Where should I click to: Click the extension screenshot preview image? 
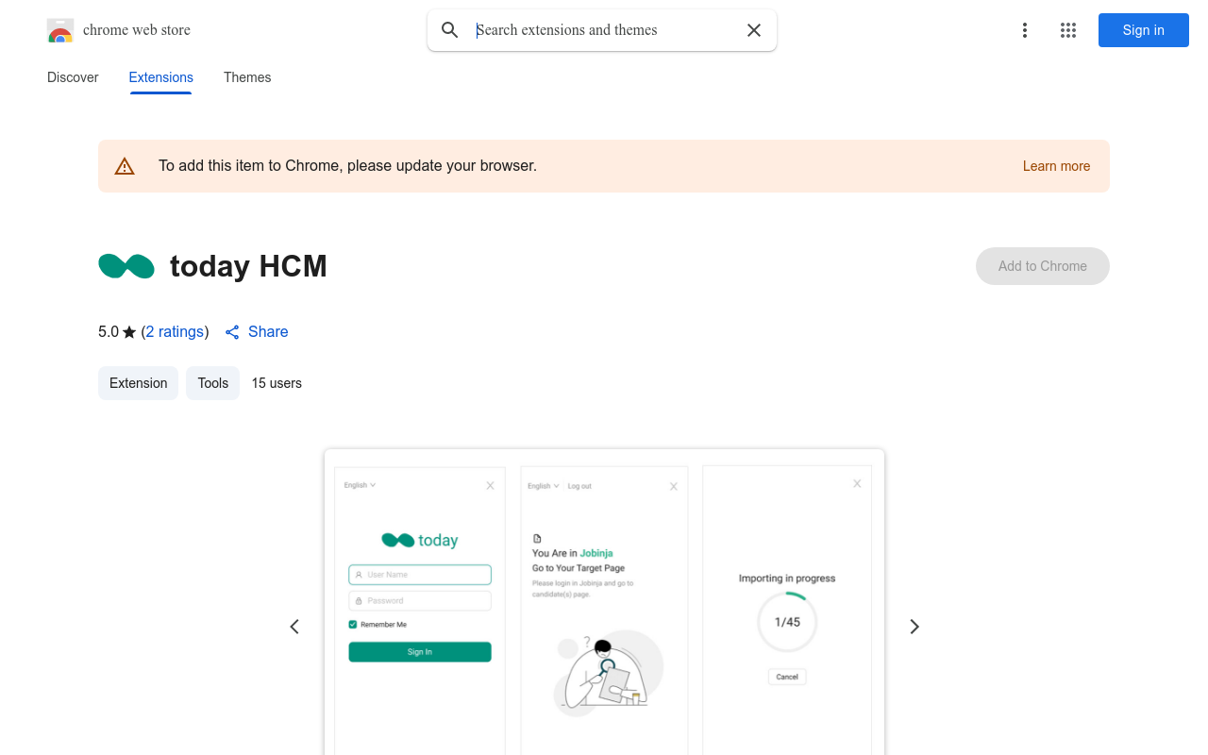point(604,602)
